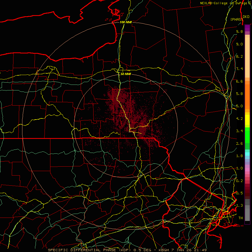Click the yellow color bar segment
Image resolution: width=252 pixels, height=252 pixels.
247,120
